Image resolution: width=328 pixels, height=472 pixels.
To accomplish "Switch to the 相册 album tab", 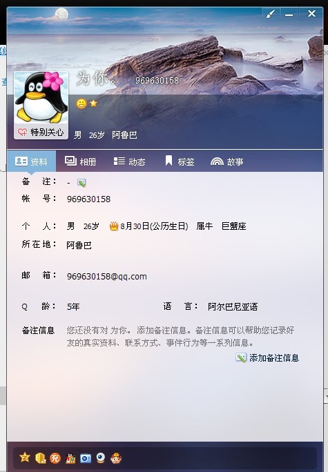I will tap(80, 161).
